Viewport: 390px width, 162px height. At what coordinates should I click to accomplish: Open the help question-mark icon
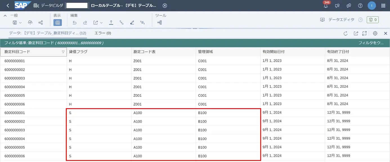[360, 6]
